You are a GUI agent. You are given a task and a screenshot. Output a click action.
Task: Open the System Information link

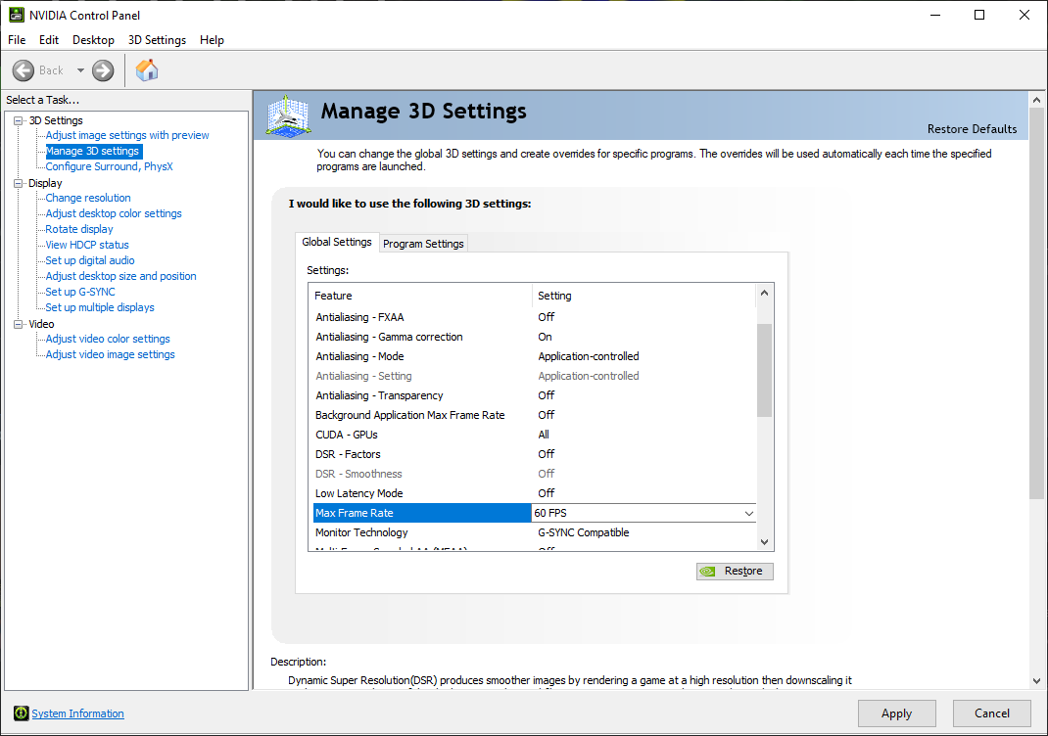click(77, 713)
